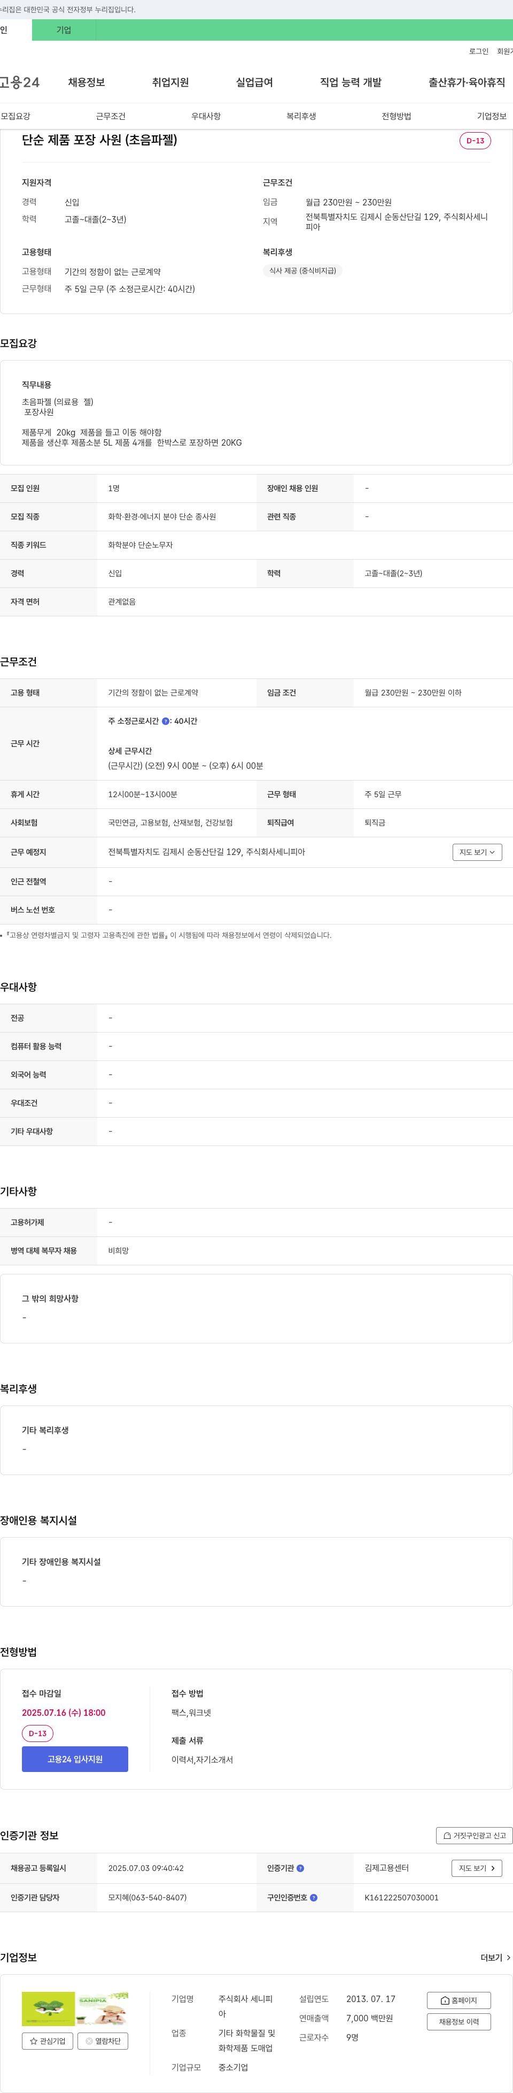Expand 지도 보기 for 근무 예정지
This screenshot has height=2093, width=513.
[x=477, y=852]
